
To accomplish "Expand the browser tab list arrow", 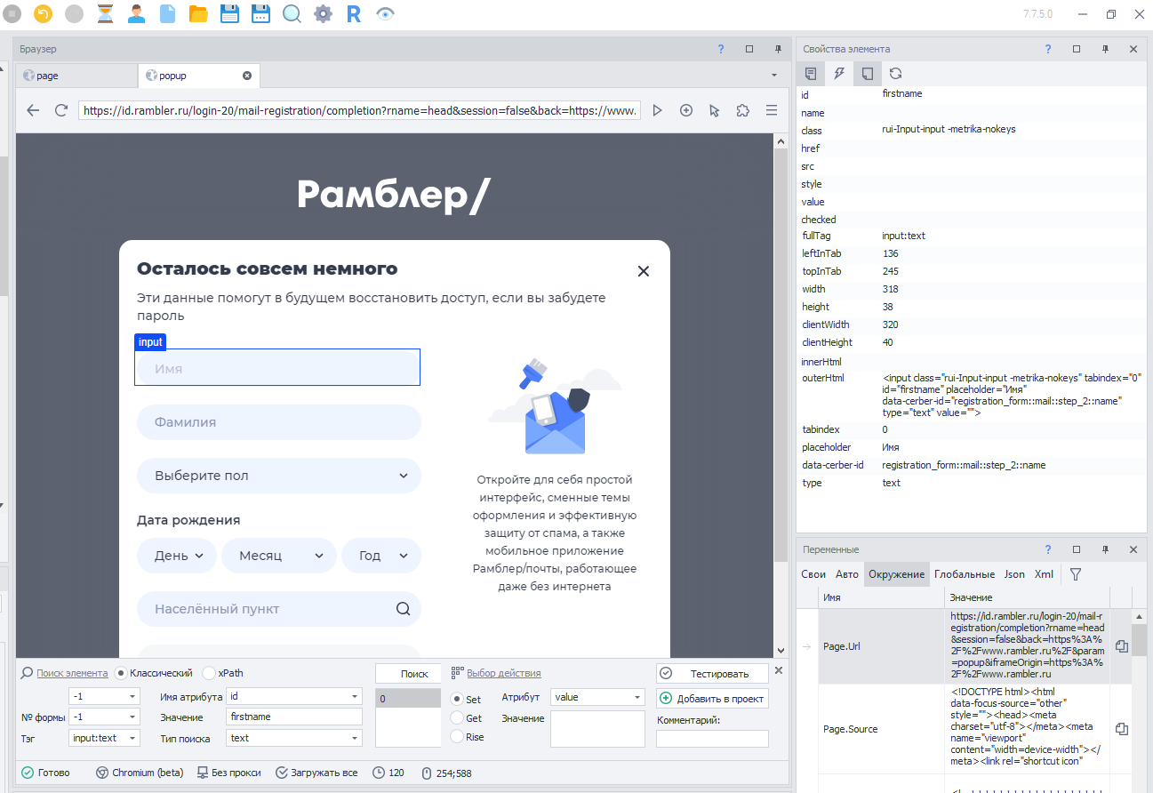I will 773,76.
